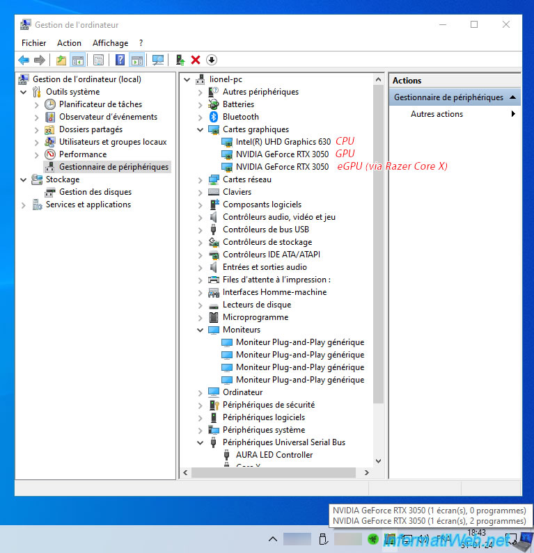This screenshot has width=534, height=553.
Task: Select Lecteurs de disque category
Action: [x=257, y=305]
